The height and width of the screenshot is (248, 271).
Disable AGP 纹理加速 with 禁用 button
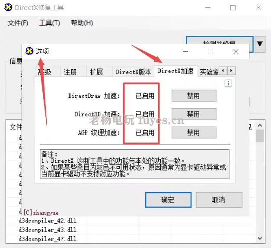(194, 132)
